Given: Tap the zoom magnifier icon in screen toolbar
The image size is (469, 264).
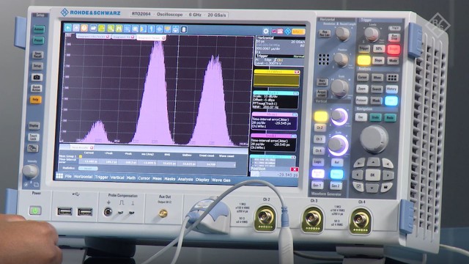Looking at the screenshot, I should click(x=111, y=29).
